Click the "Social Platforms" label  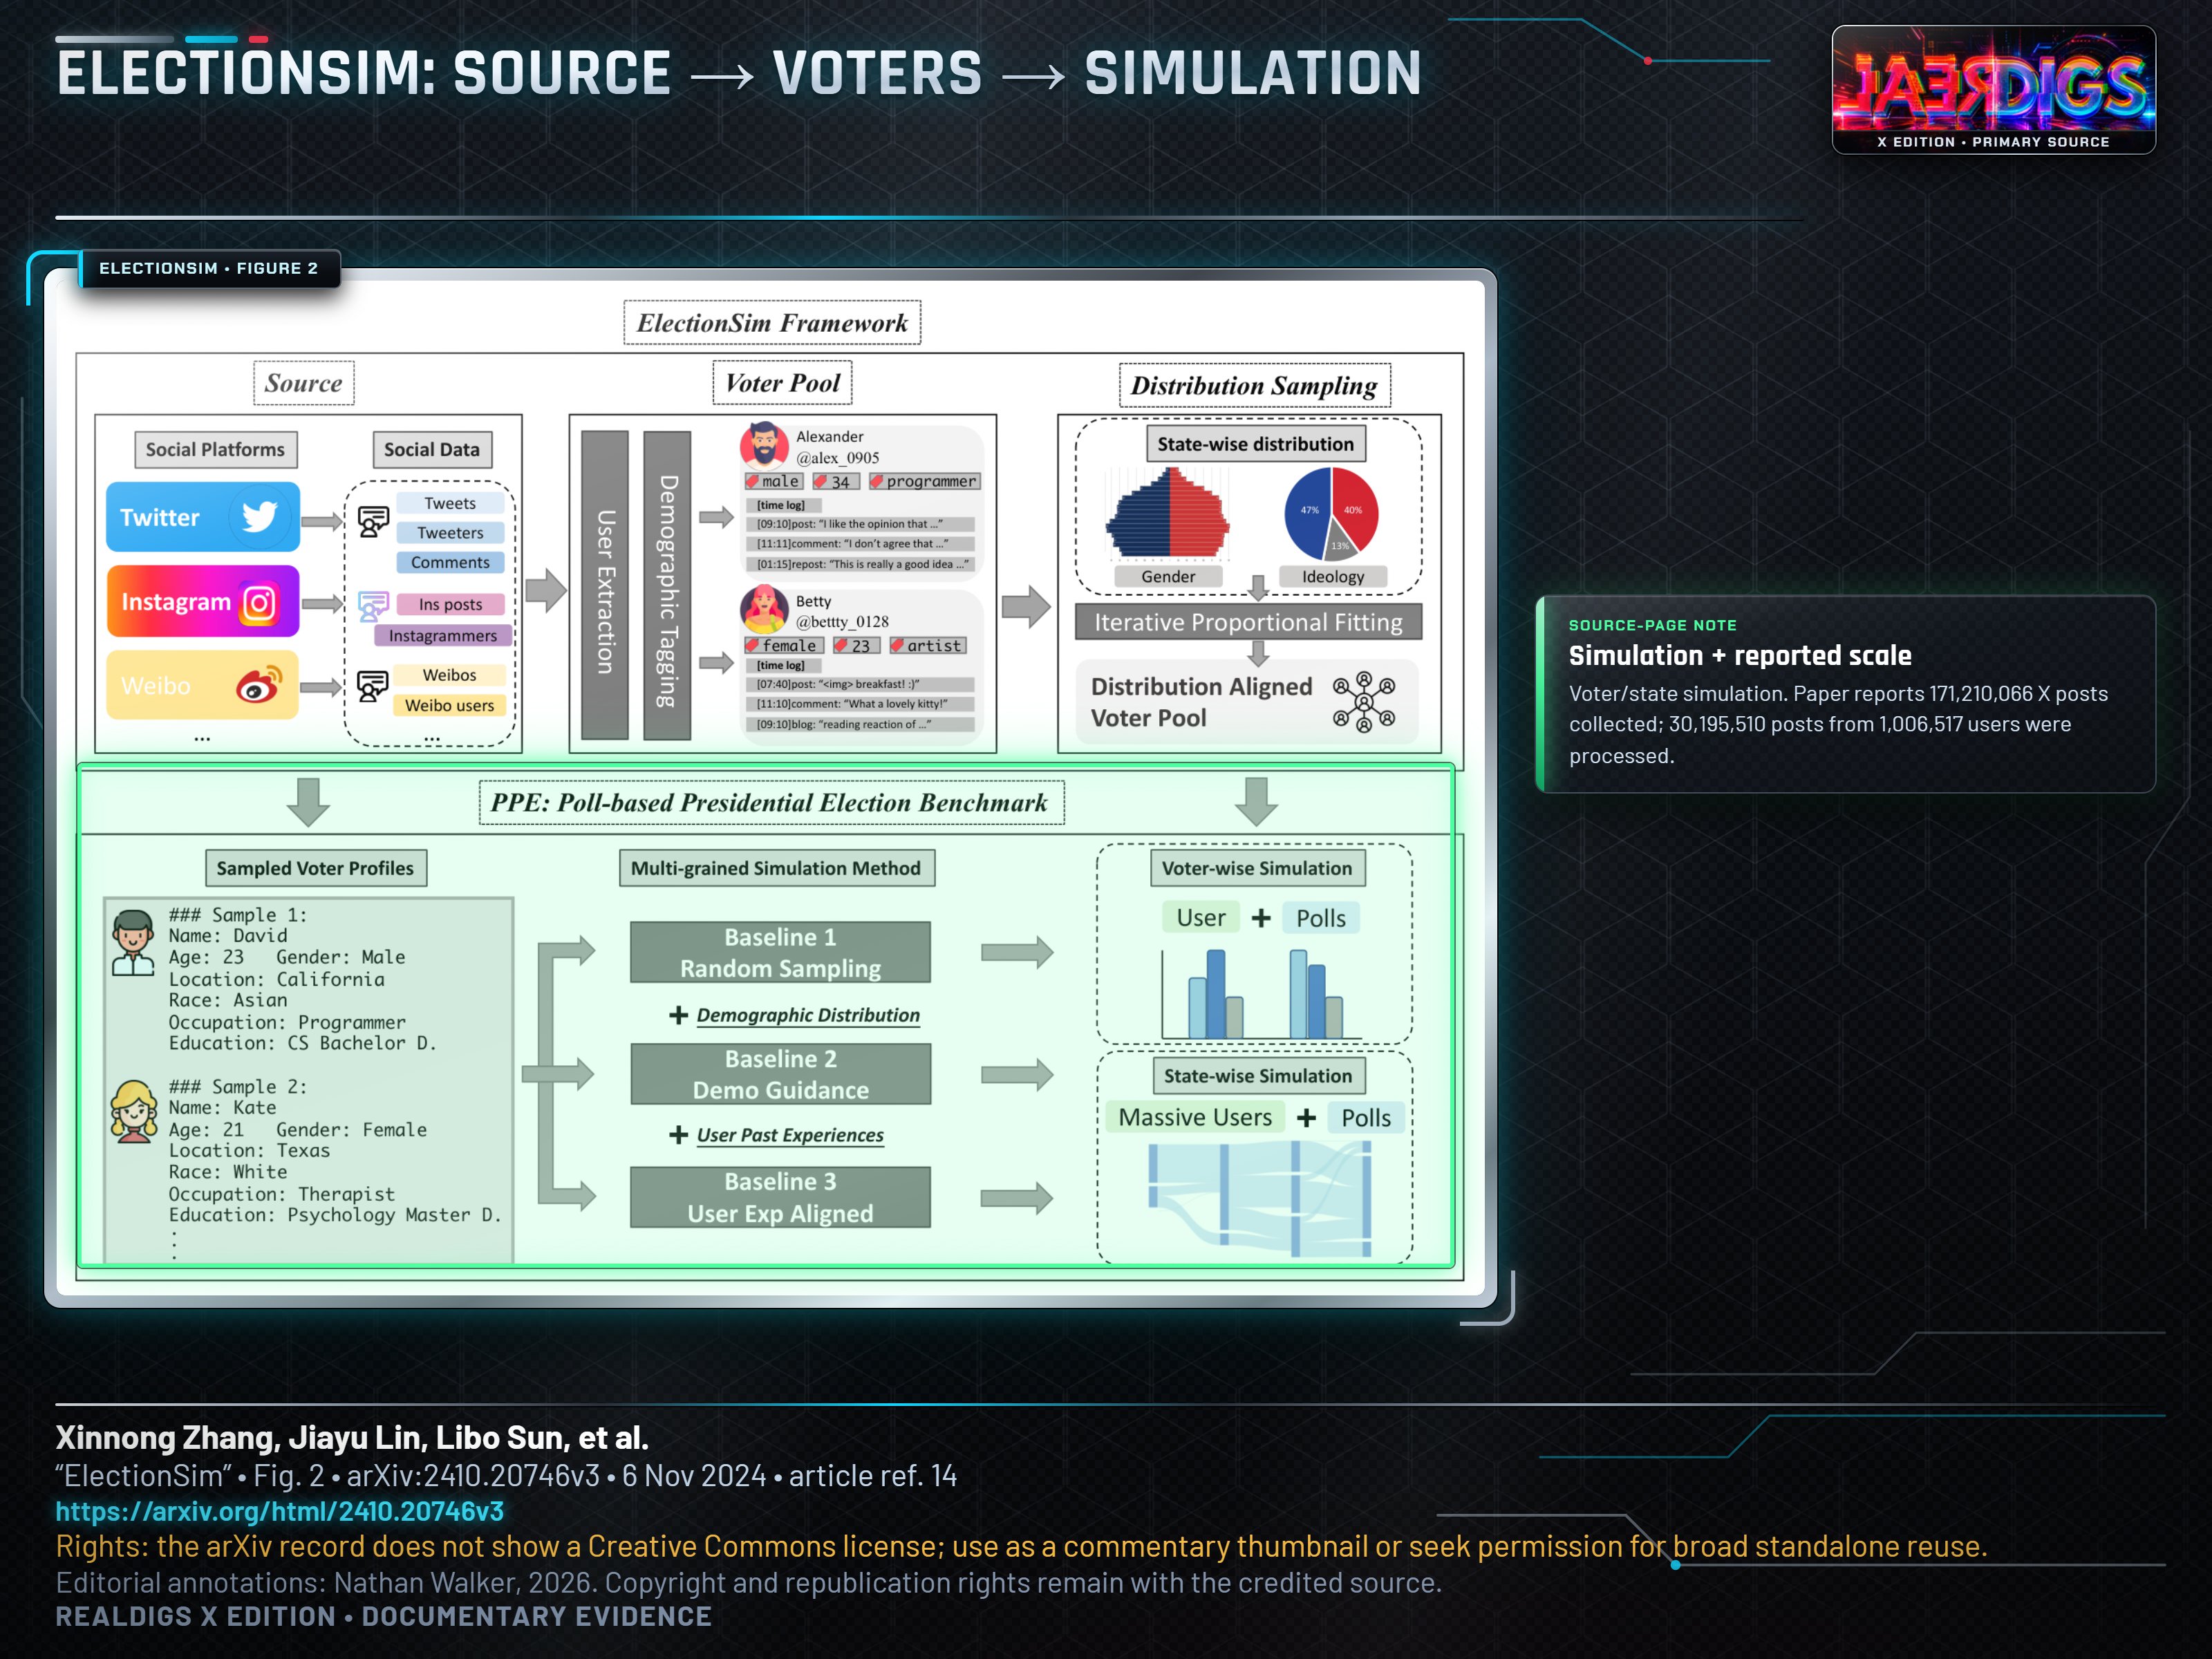pos(215,450)
